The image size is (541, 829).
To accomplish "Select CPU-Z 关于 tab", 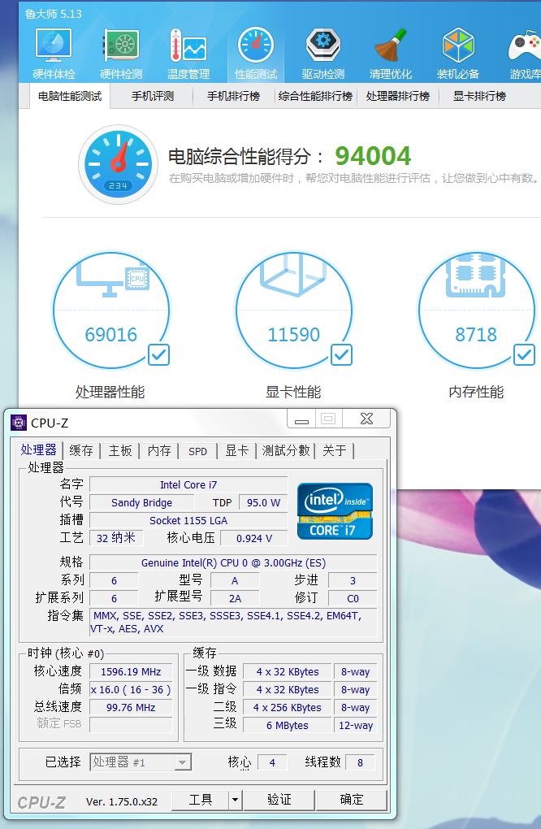I will (335, 450).
